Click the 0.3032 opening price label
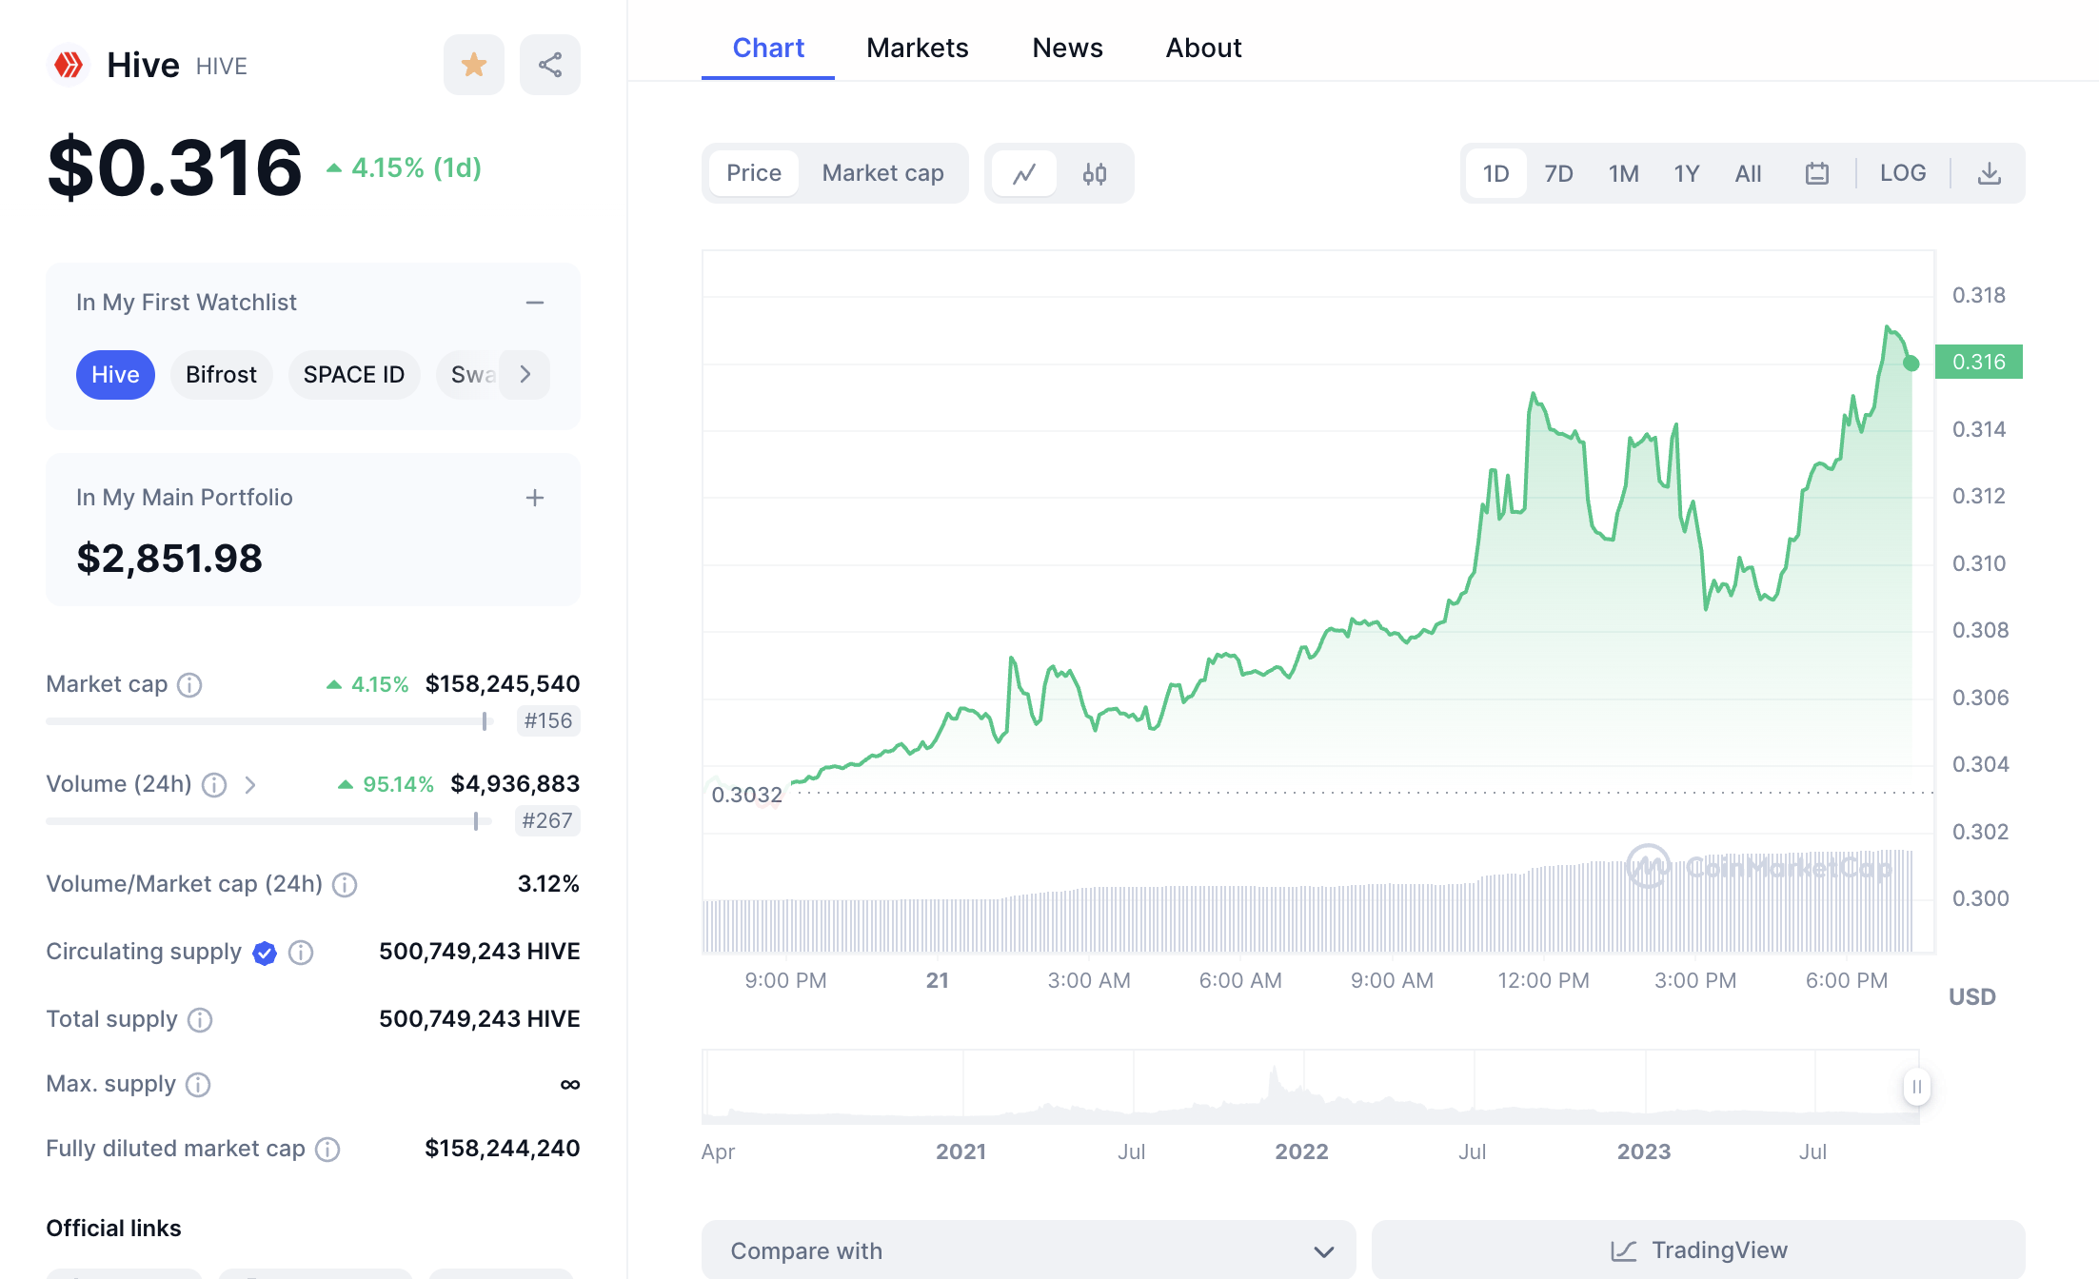 coord(746,794)
